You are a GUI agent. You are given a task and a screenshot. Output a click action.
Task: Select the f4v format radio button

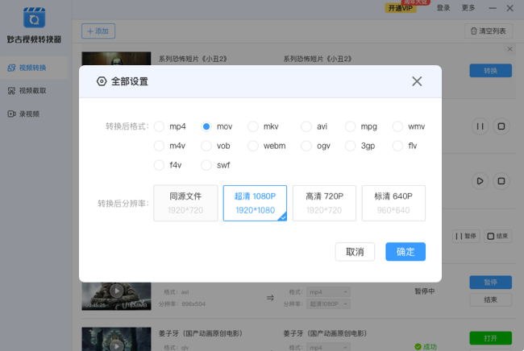click(x=159, y=165)
